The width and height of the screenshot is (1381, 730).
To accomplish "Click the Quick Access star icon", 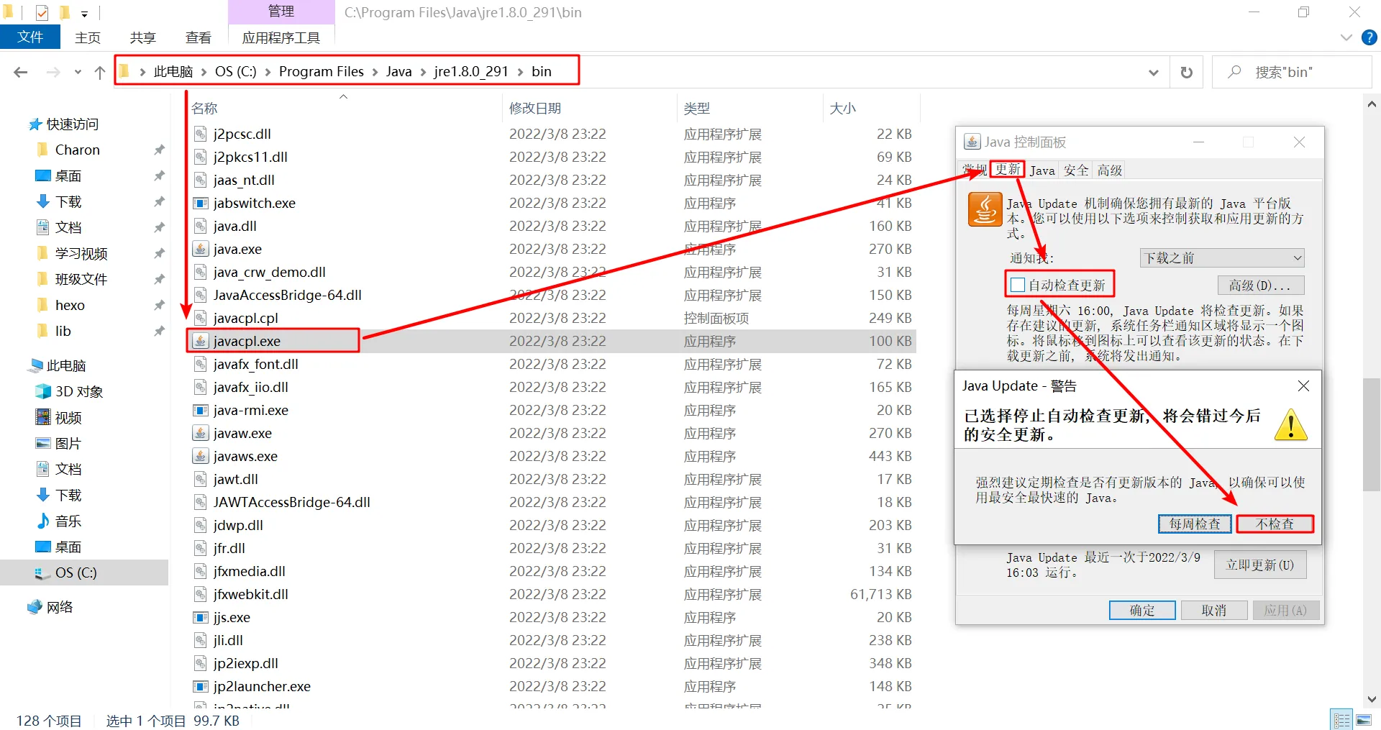I will 35,124.
